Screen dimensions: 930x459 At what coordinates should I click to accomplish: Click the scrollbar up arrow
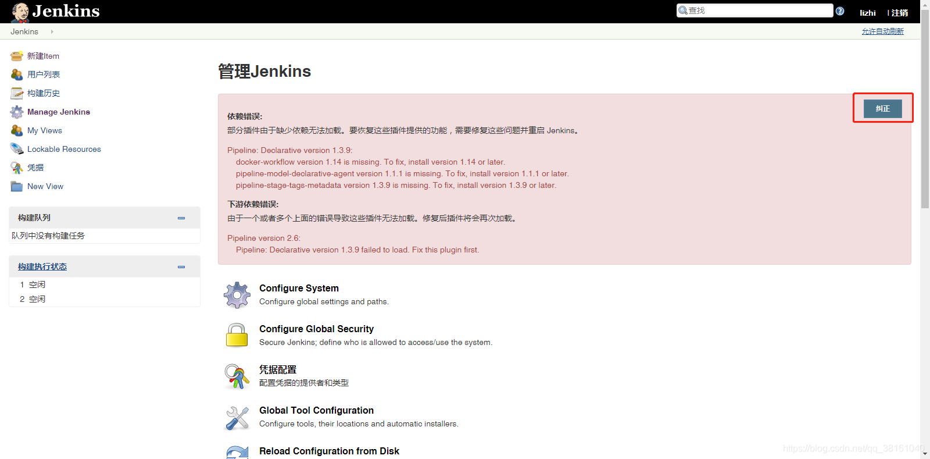925,5
